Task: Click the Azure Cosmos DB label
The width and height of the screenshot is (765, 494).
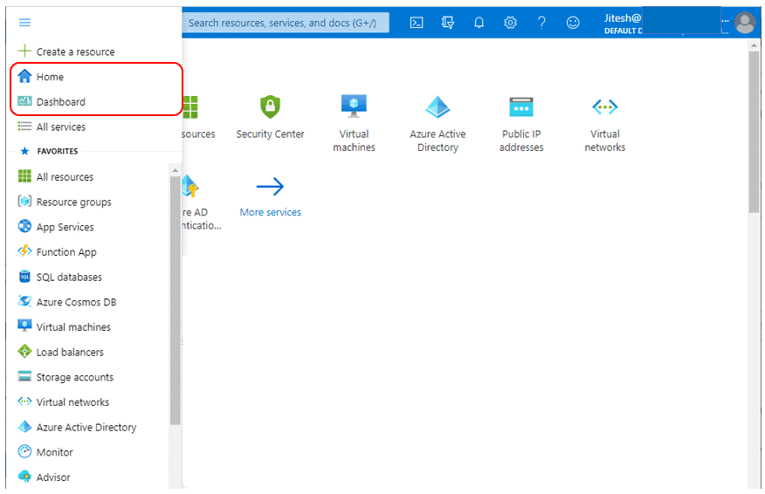Action: [77, 302]
